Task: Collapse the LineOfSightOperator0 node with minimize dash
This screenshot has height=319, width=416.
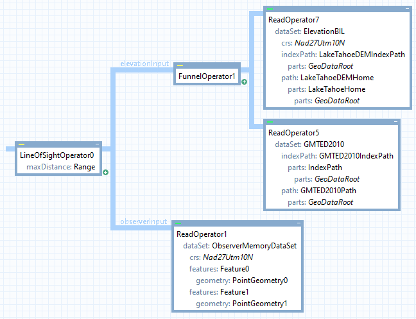Action: [x=98, y=144]
